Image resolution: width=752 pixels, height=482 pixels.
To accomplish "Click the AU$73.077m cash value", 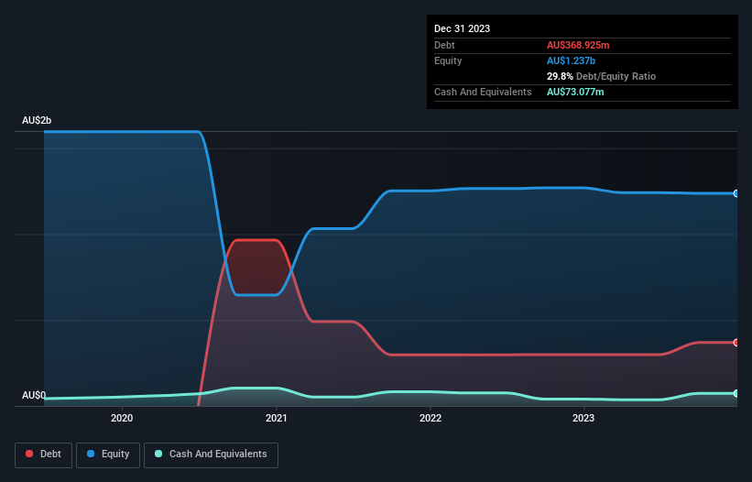I will tap(575, 92).
